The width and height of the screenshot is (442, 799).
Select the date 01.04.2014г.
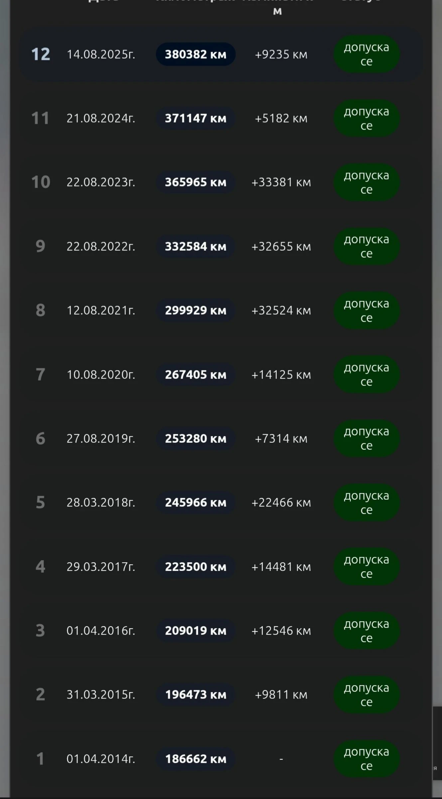101,759
